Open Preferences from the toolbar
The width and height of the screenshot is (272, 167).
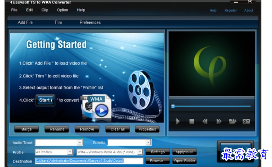[x=90, y=22]
